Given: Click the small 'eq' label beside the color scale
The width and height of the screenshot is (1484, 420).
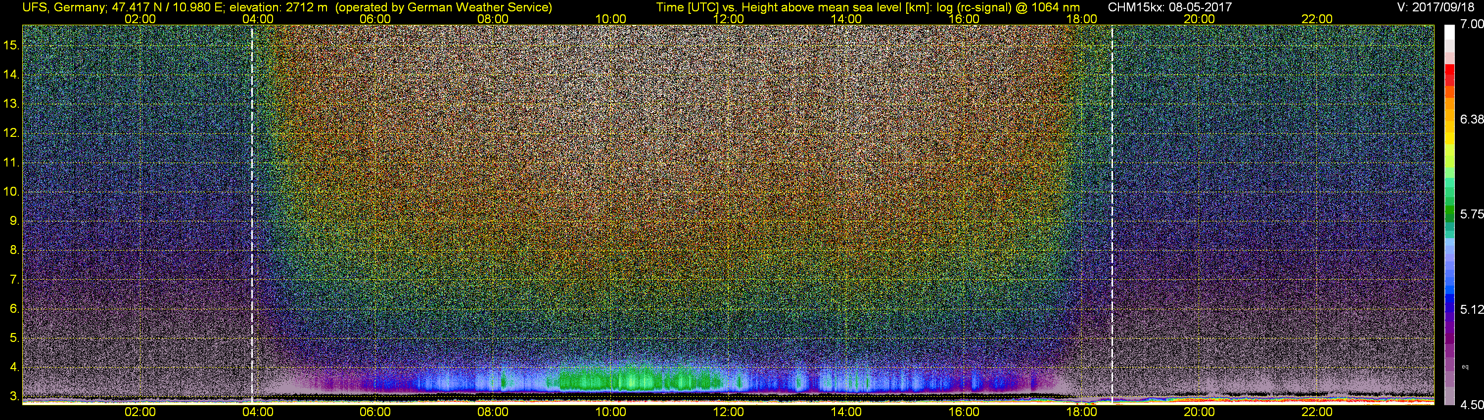Looking at the screenshot, I should point(1465,367).
